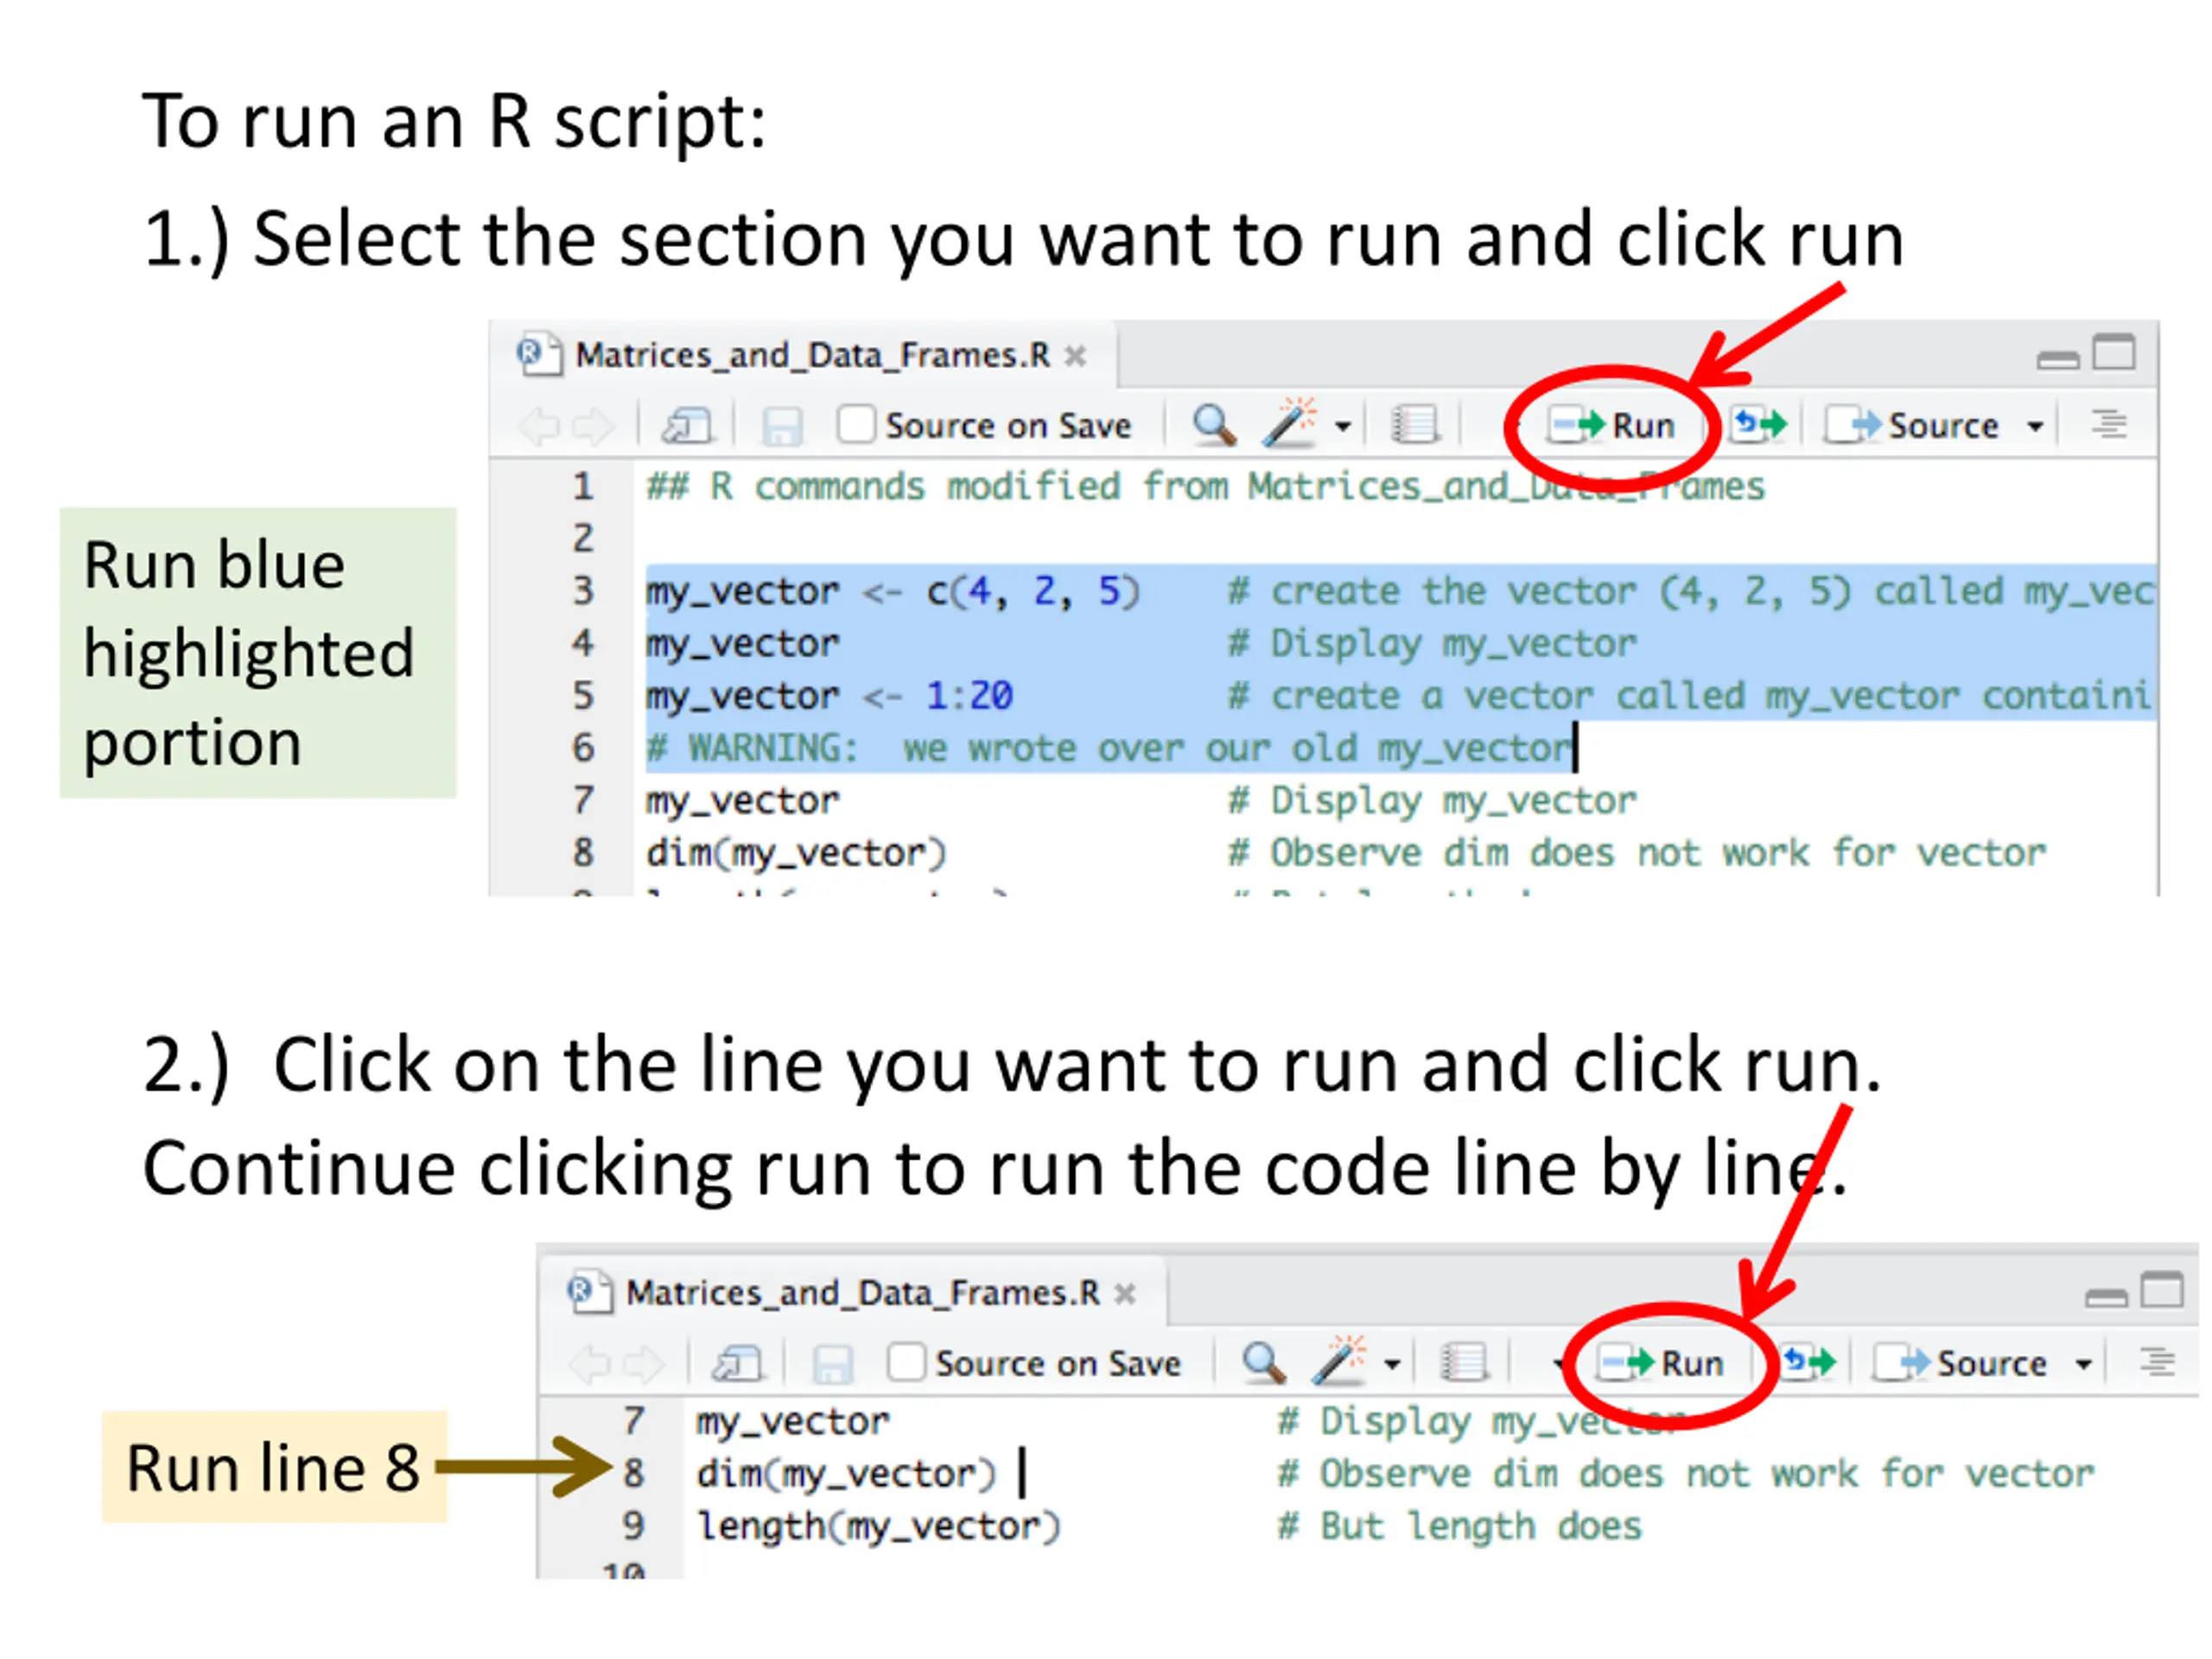Click save disk icon in upper toolbar

(x=782, y=426)
